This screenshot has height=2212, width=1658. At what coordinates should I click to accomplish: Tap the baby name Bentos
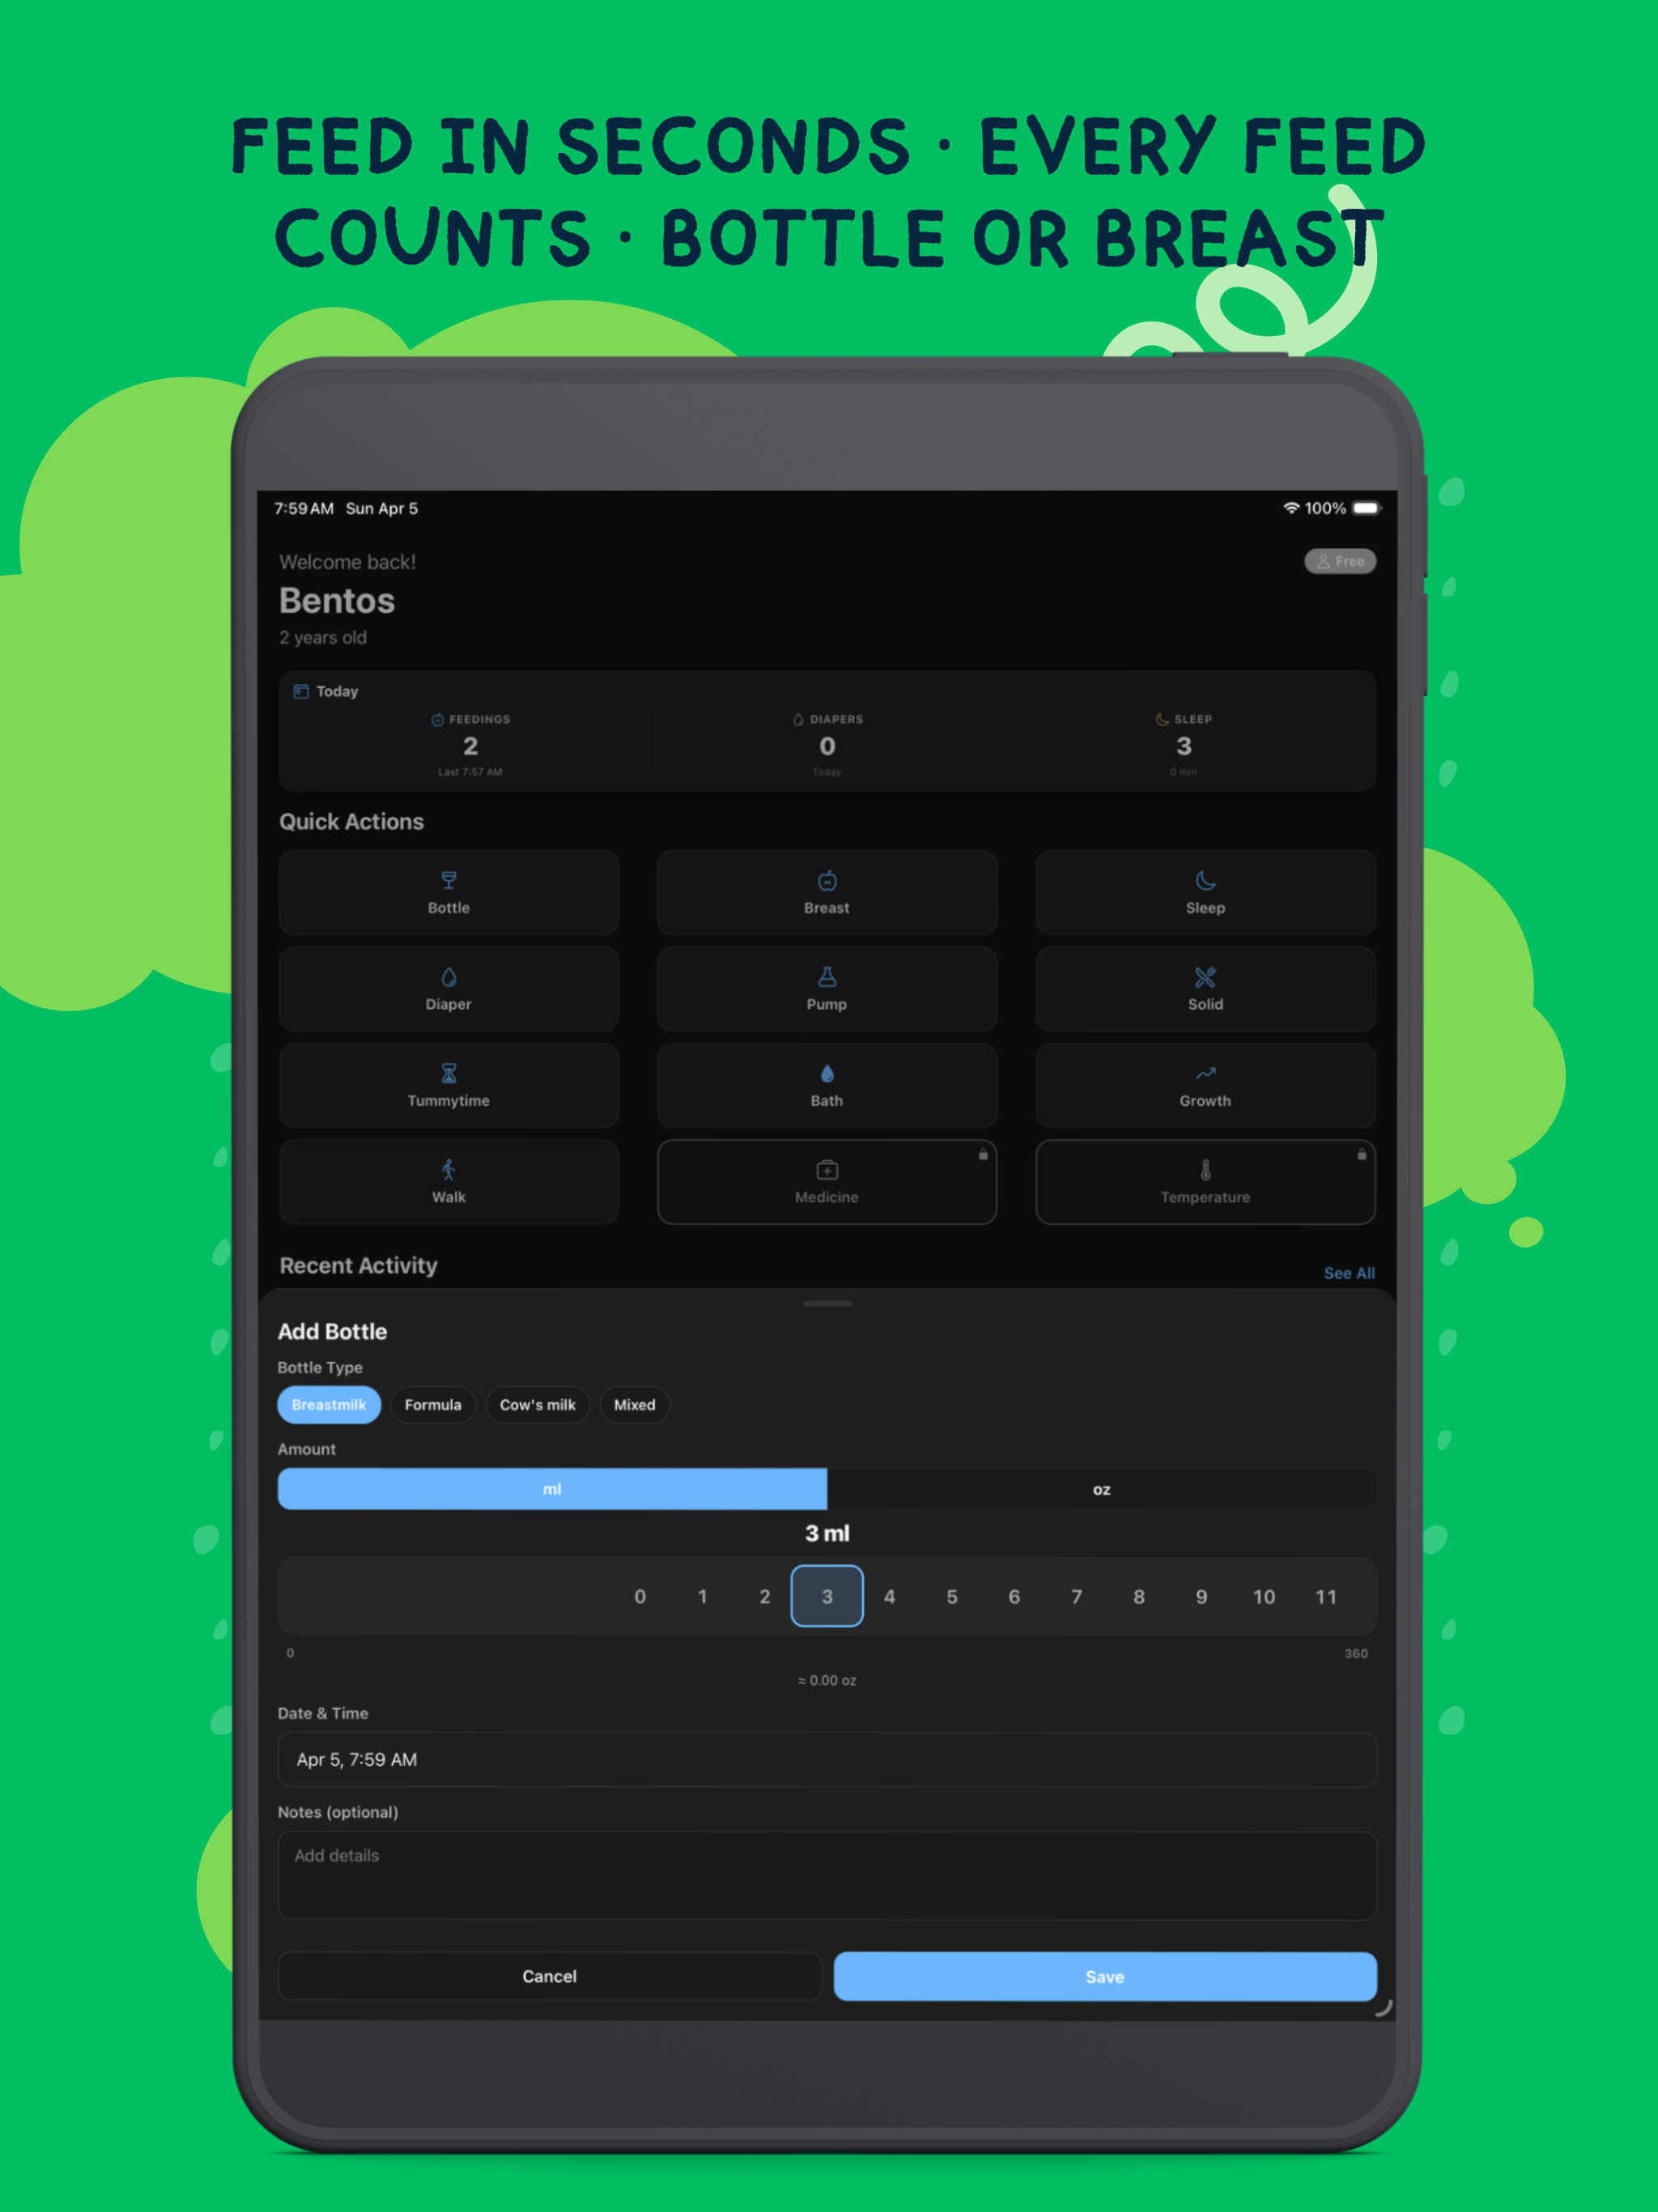coord(337,600)
